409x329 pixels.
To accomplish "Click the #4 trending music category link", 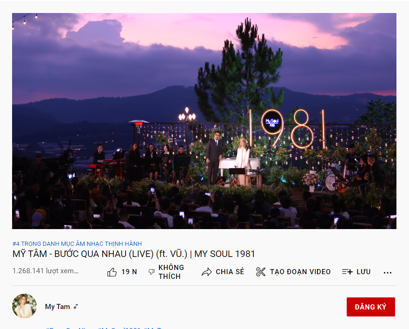I will click(x=77, y=244).
